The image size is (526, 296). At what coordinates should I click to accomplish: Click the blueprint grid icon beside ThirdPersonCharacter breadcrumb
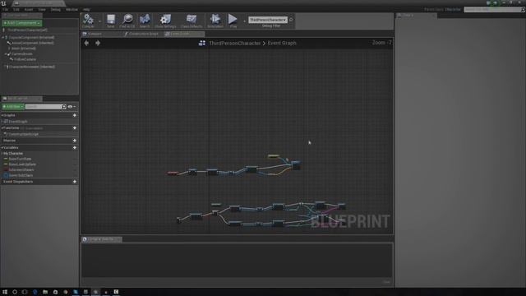pyautogui.click(x=202, y=43)
